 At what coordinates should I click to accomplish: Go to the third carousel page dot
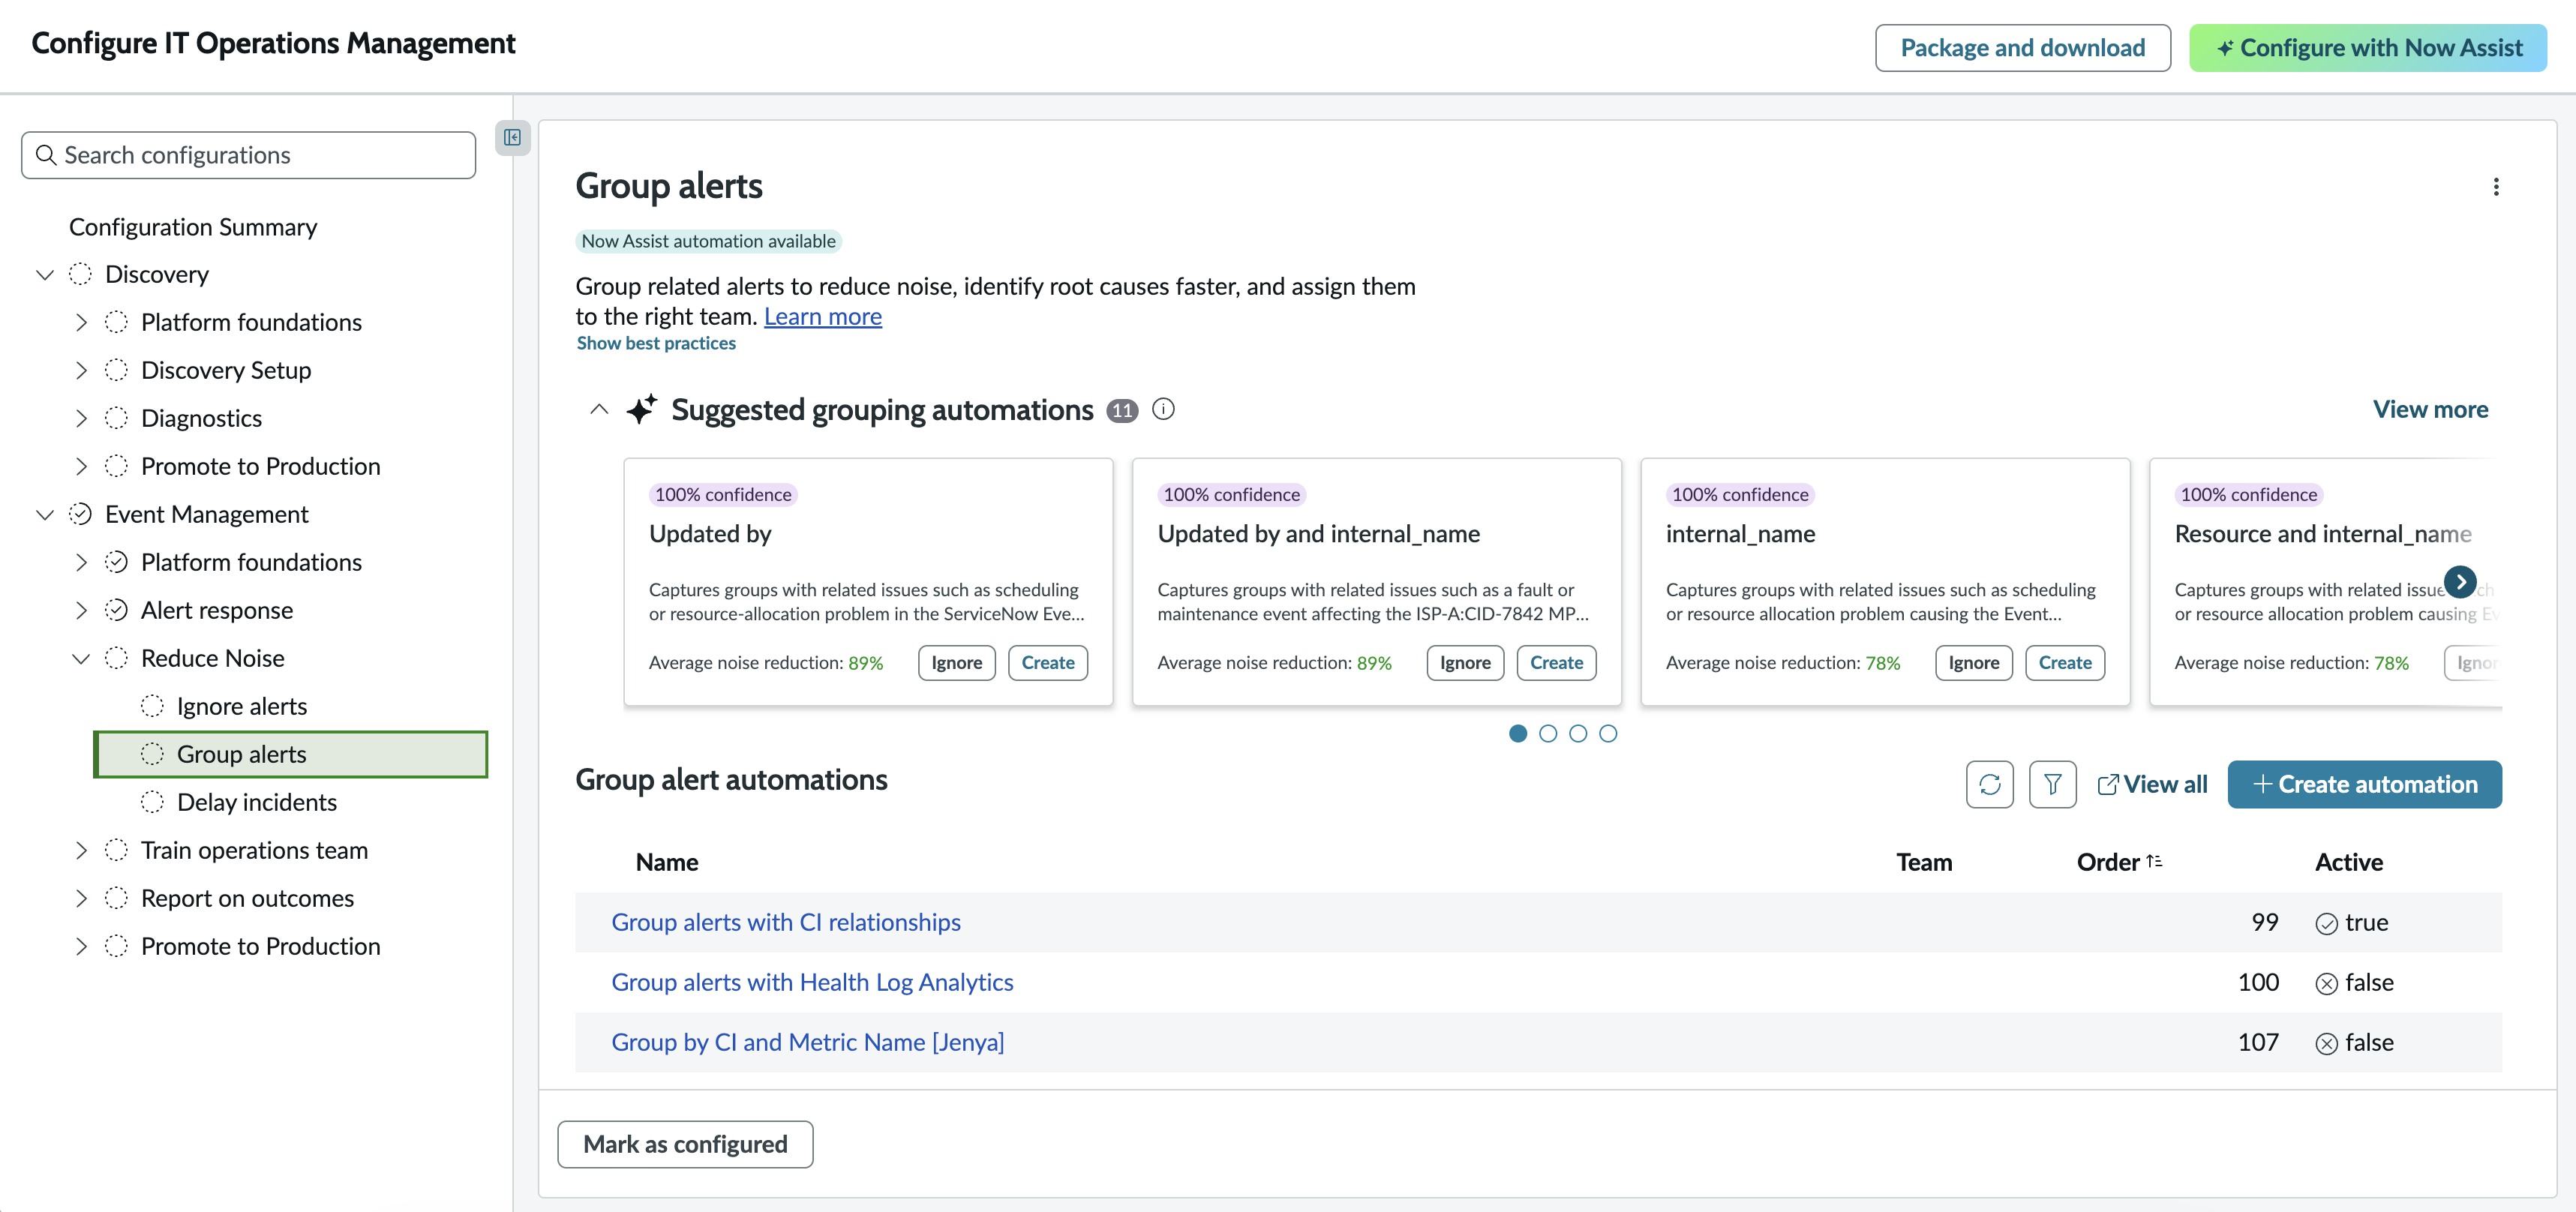click(1578, 734)
